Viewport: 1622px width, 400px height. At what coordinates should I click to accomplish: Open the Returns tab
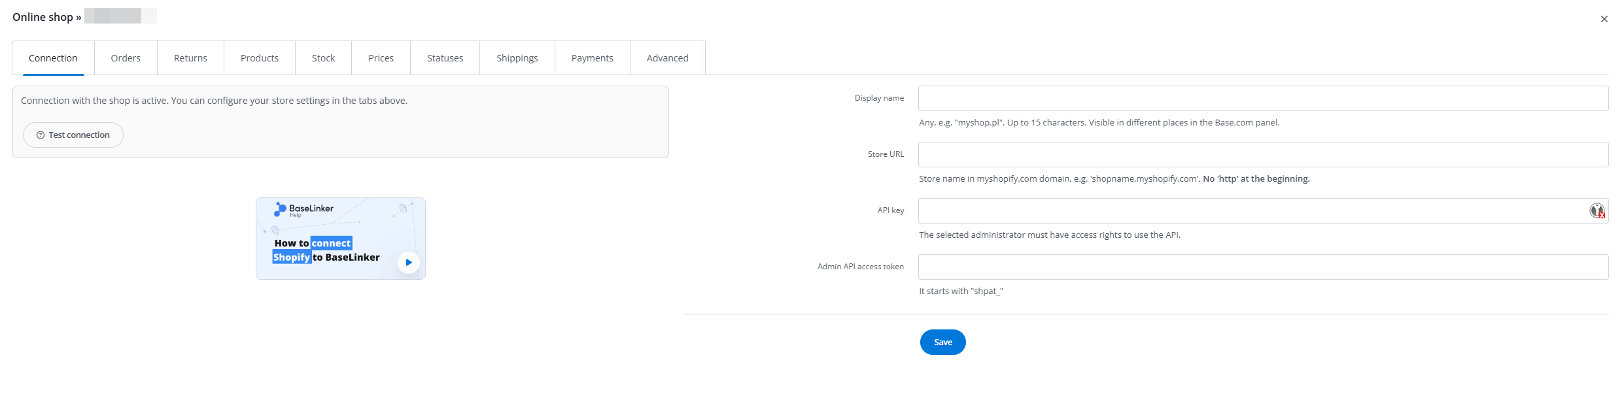(190, 58)
